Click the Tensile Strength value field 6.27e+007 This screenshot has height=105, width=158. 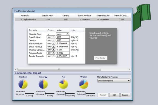pos(63,56)
